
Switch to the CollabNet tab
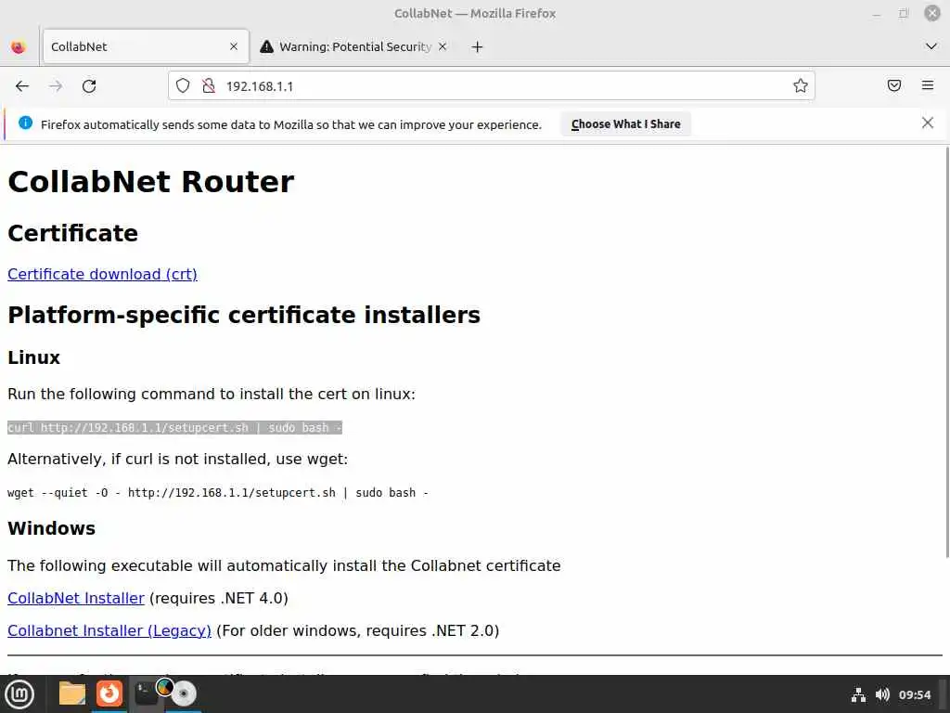tap(146, 46)
